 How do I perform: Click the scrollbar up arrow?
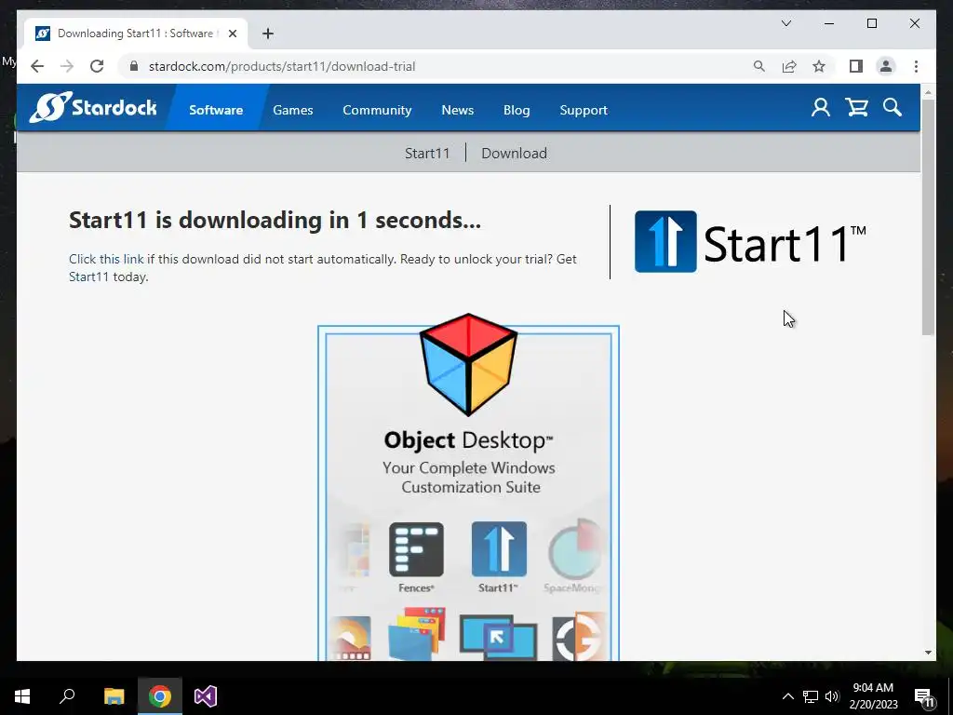pos(928,92)
